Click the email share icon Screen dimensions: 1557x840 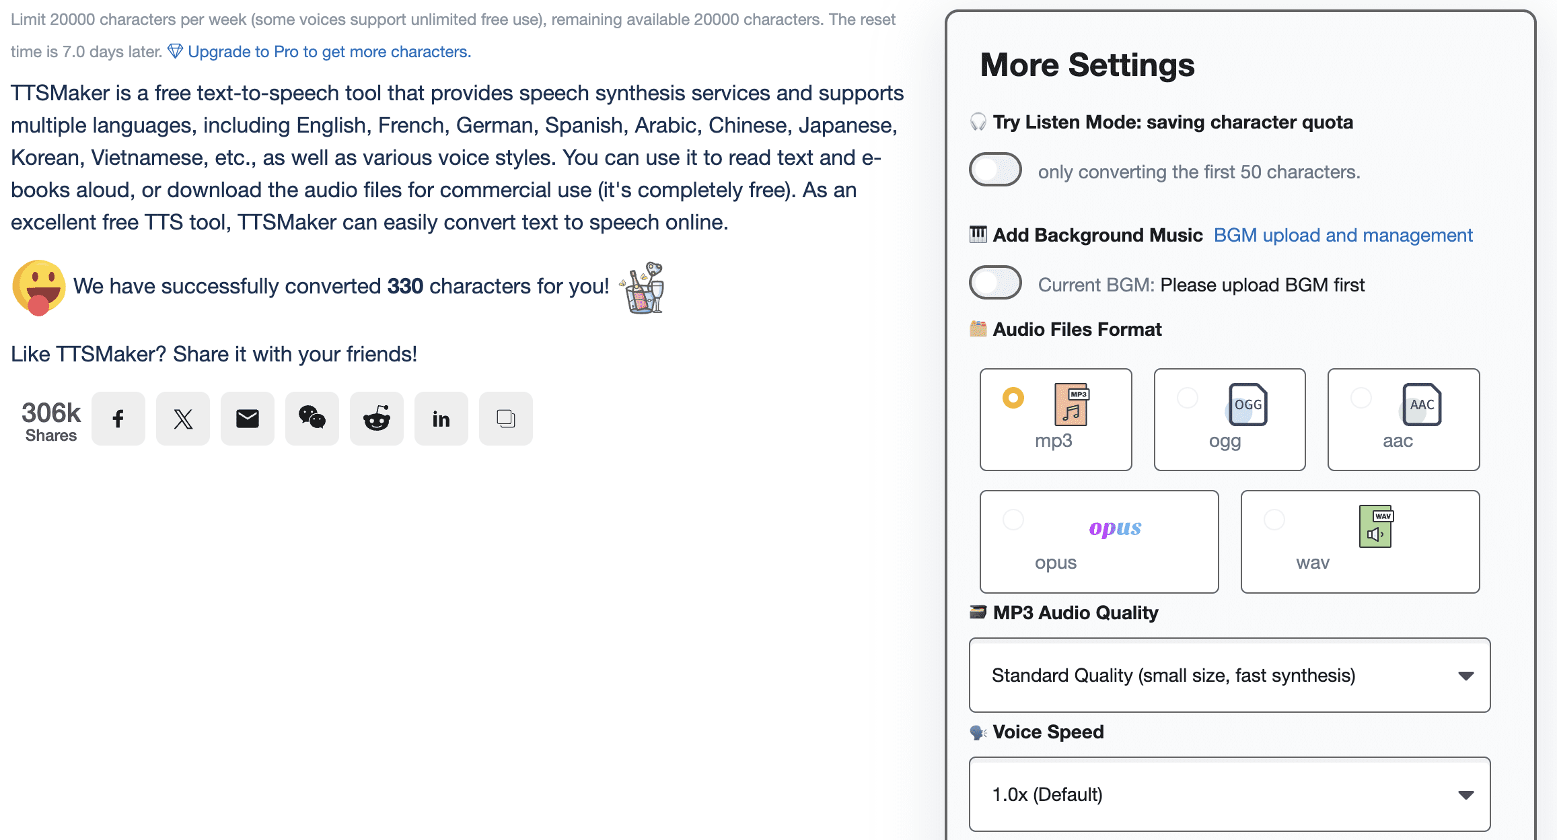pyautogui.click(x=248, y=419)
